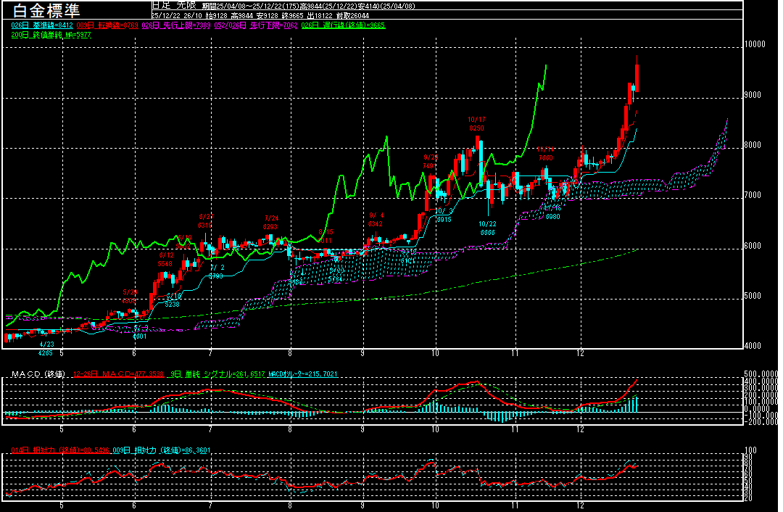Image resolution: width=783 pixels, height=512 pixels.
Task: Select the 11/14 high marker label
Action: 545,153
